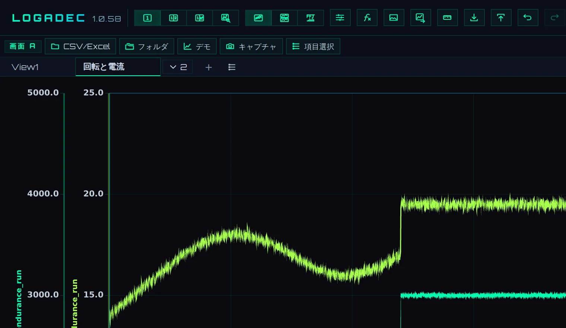Click the 4000.0 left axis label
This screenshot has width=566, height=328.
click(x=43, y=193)
